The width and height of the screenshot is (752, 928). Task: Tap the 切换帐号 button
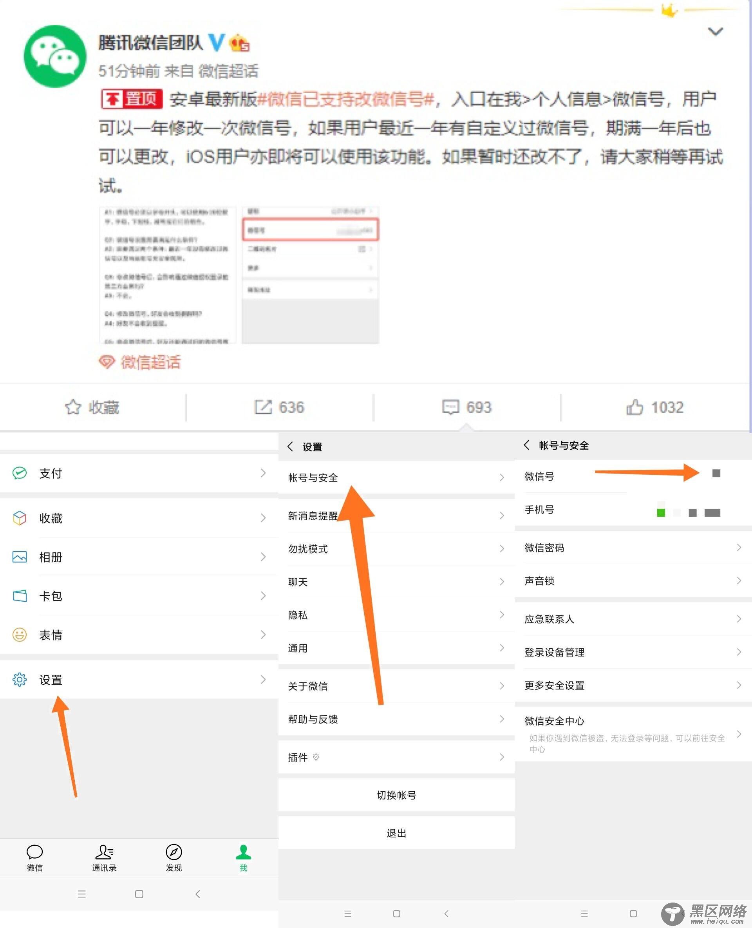(396, 795)
